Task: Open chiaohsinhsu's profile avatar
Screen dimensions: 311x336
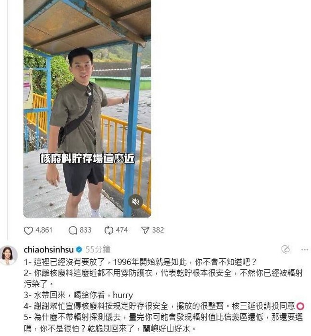Action: pos(9,255)
